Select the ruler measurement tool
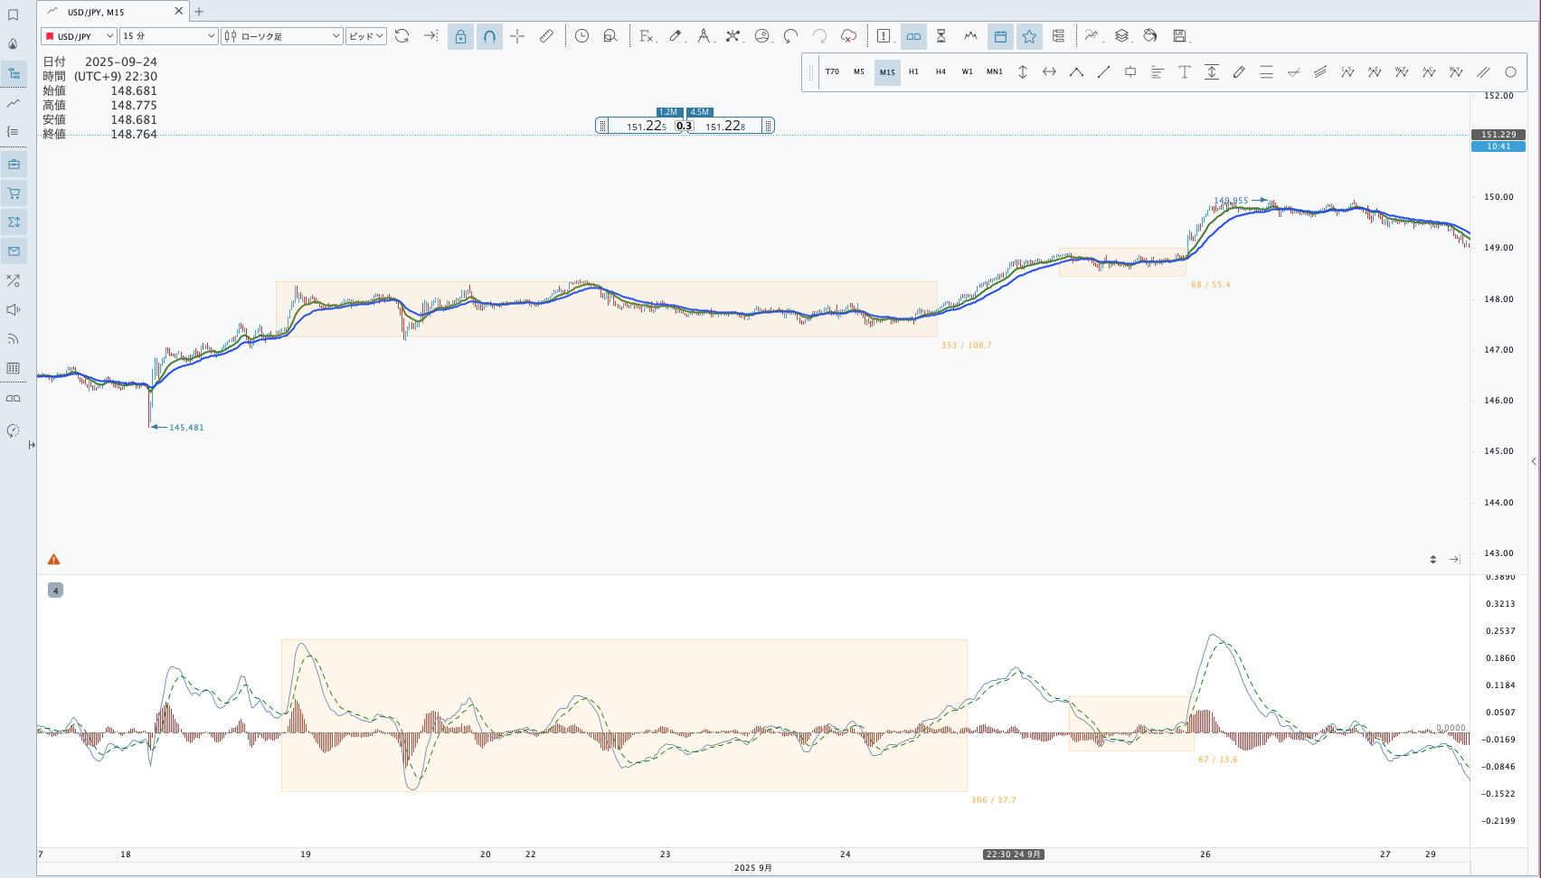The image size is (1541, 878). [546, 36]
